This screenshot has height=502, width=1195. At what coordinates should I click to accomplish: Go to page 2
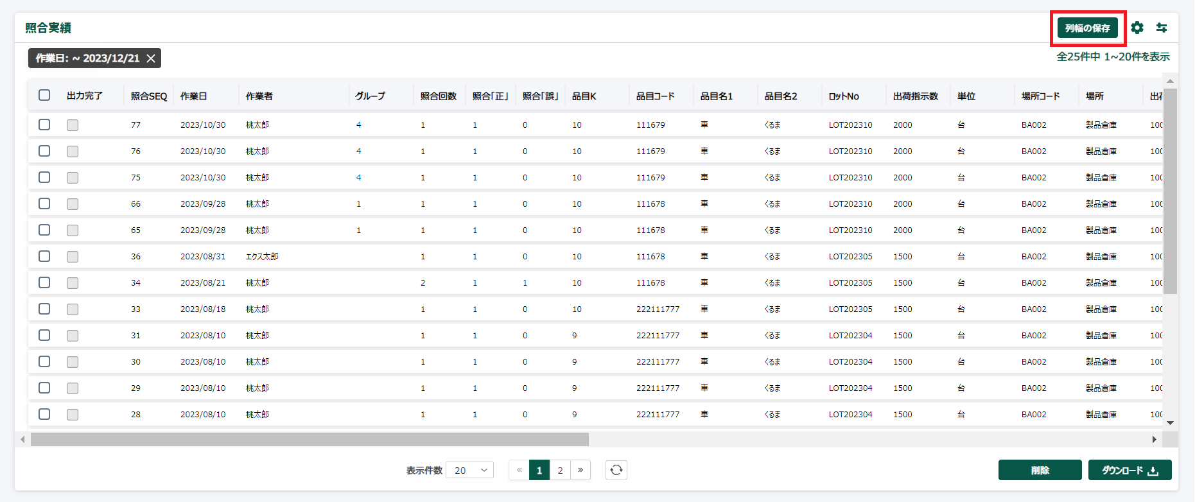pos(560,470)
